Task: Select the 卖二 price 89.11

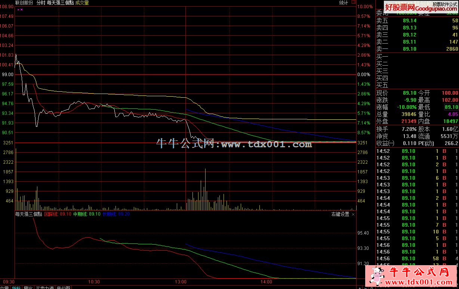Action: pos(410,42)
